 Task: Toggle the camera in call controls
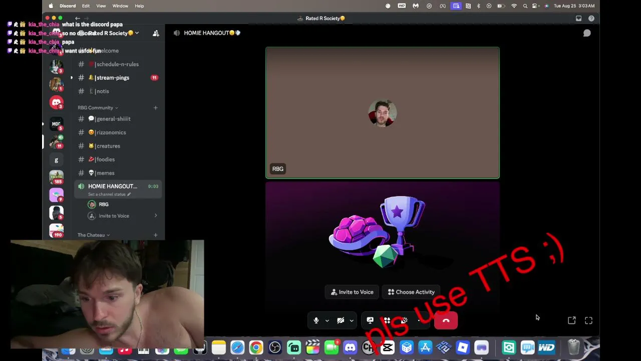pos(341,320)
